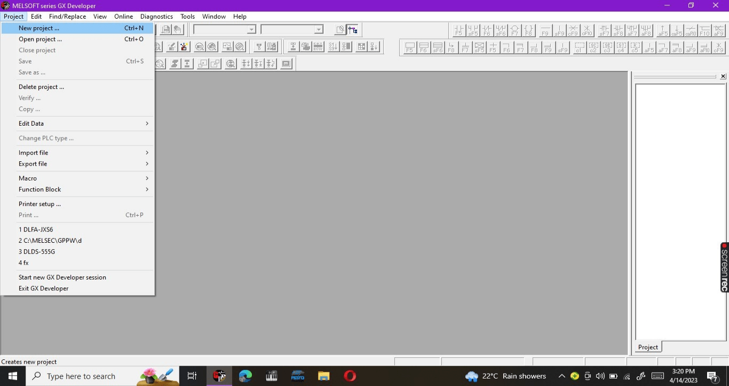729x386 pixels.
Task: Click the monitor display icon in the third toolbar row
Action: coord(287,64)
